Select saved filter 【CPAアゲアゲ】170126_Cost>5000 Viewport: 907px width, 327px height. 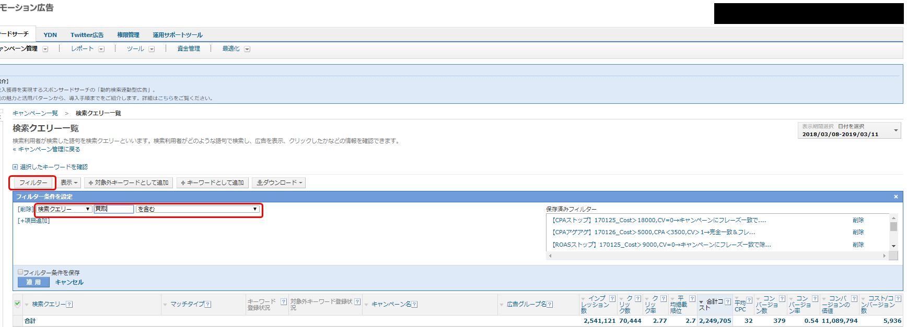653,232
